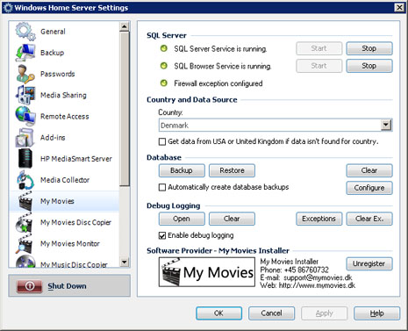
Task: Enable getting data from USA or United Kingdom
Action: point(162,141)
